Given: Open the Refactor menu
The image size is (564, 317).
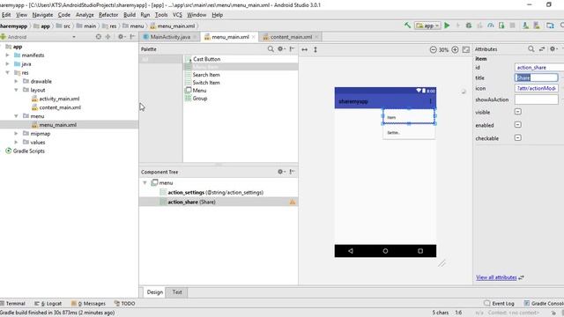Looking at the screenshot, I should point(108,15).
